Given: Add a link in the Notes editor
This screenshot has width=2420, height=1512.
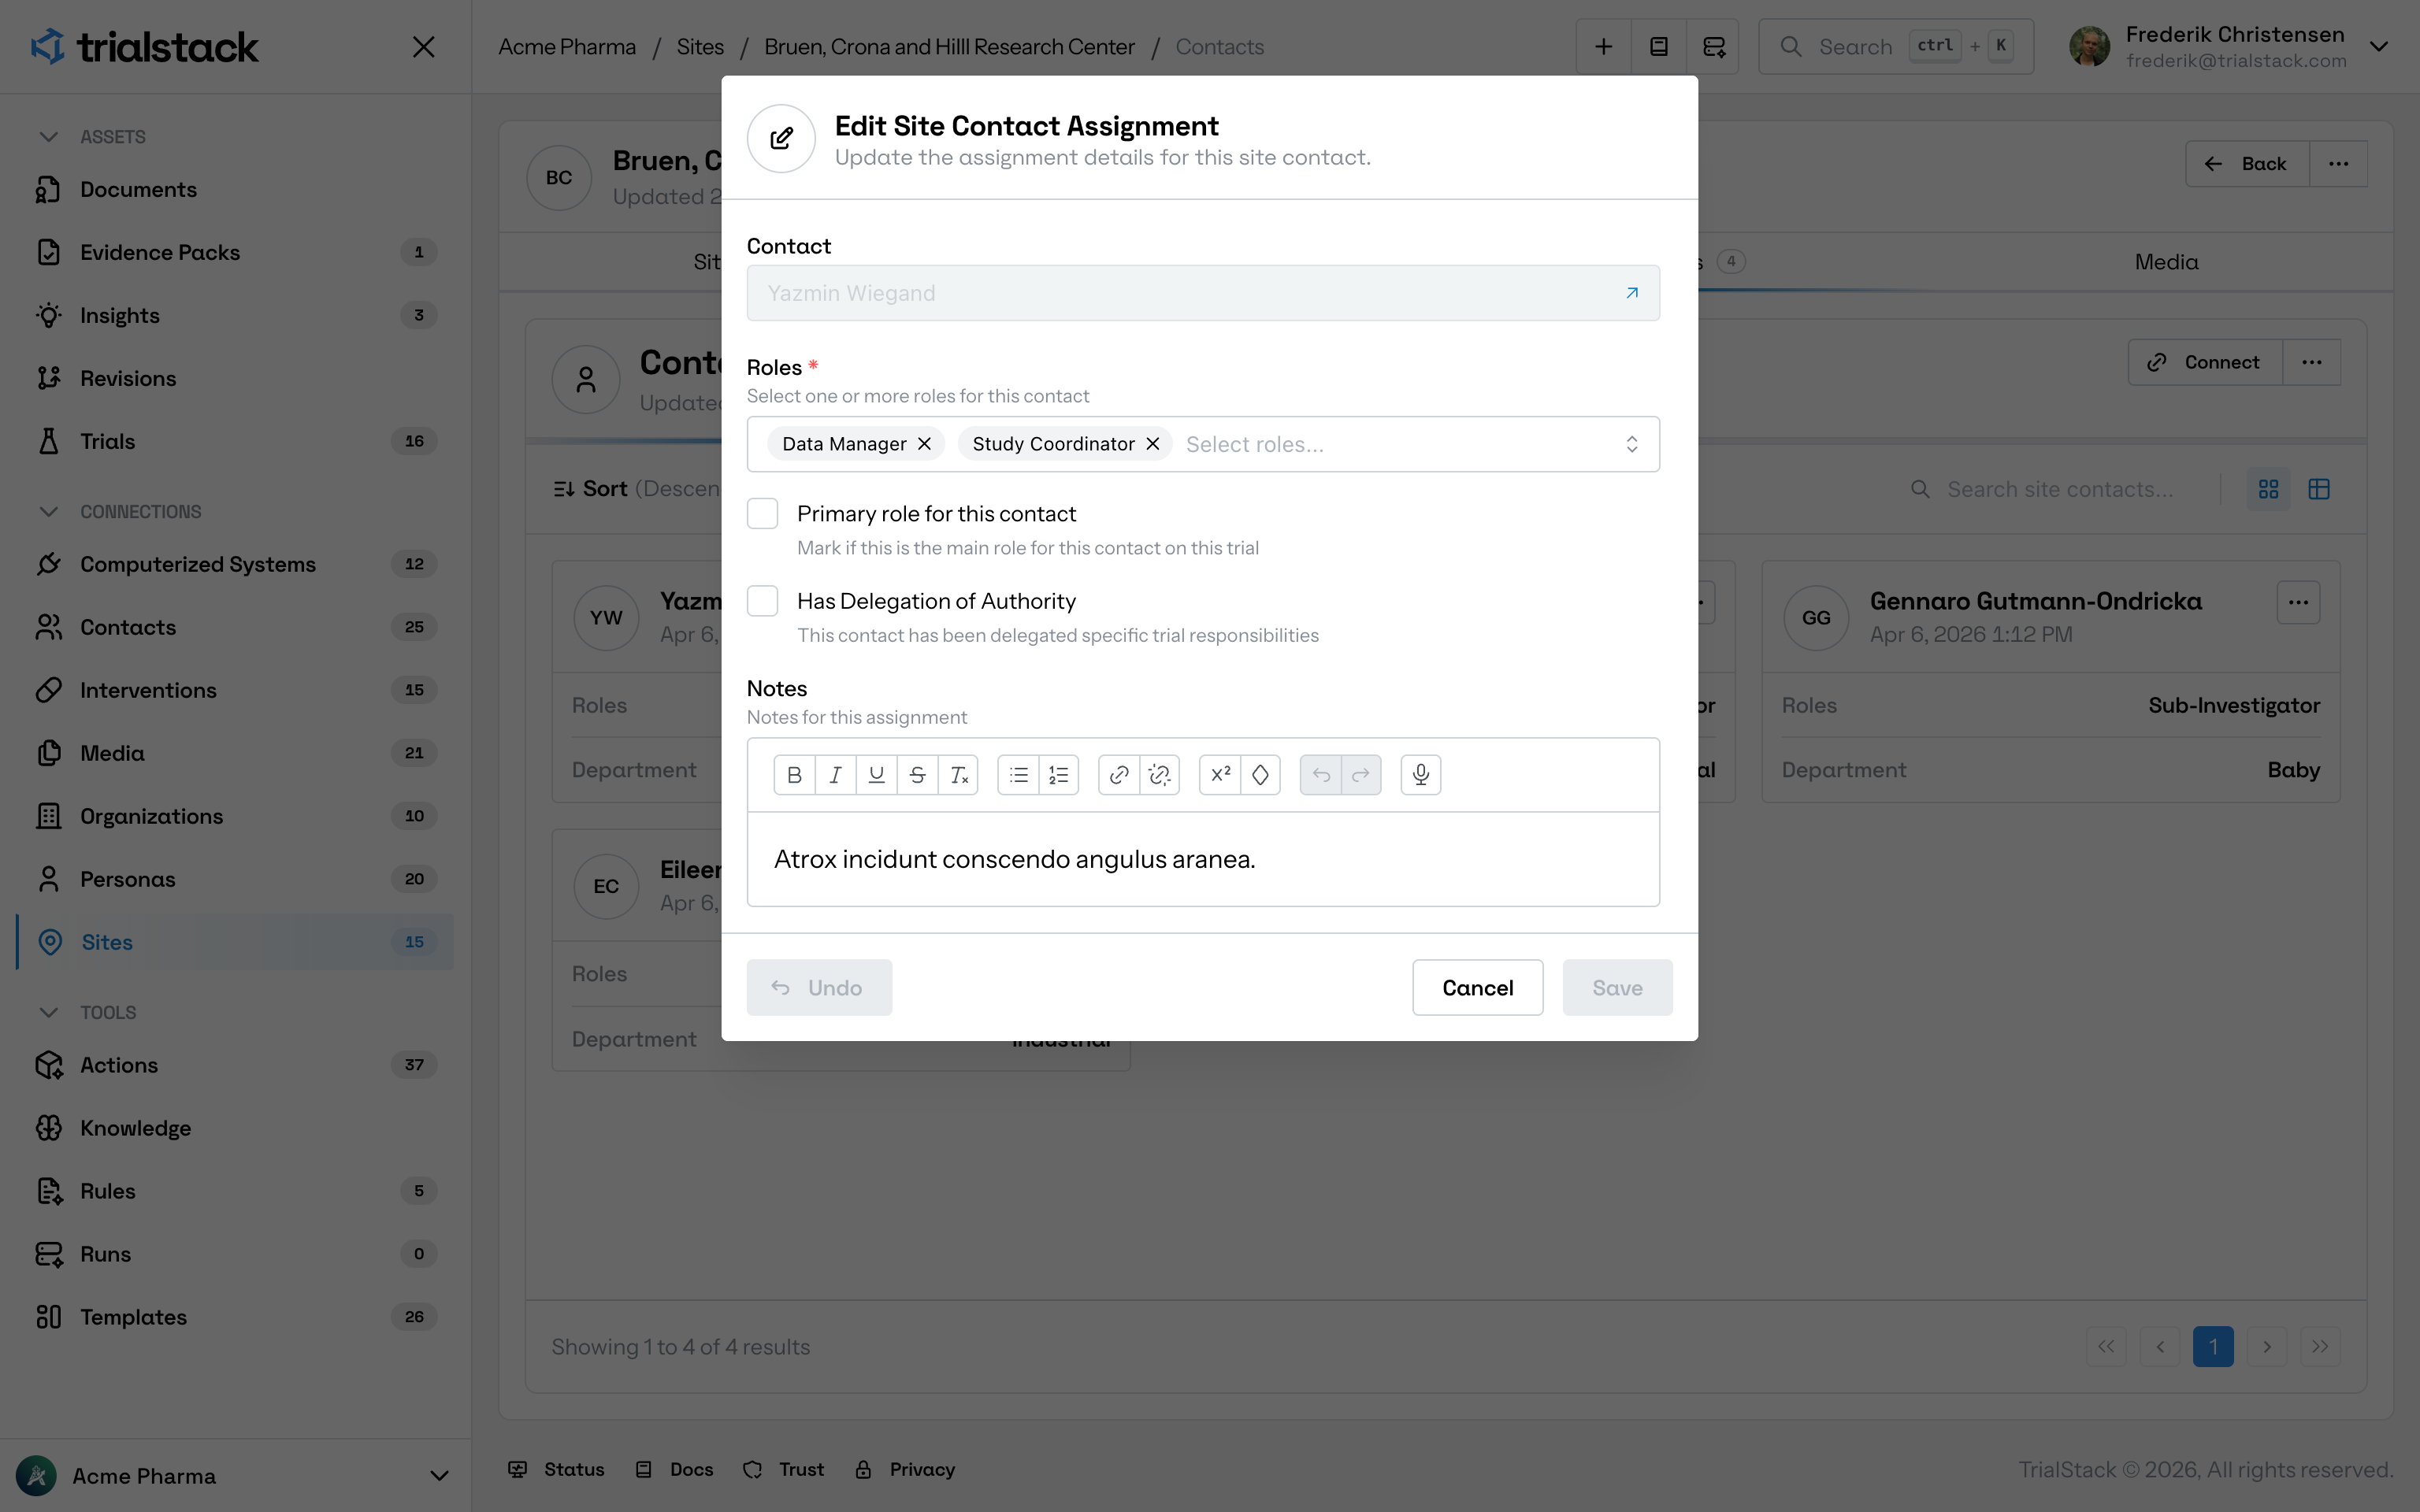Looking at the screenshot, I should (1119, 775).
